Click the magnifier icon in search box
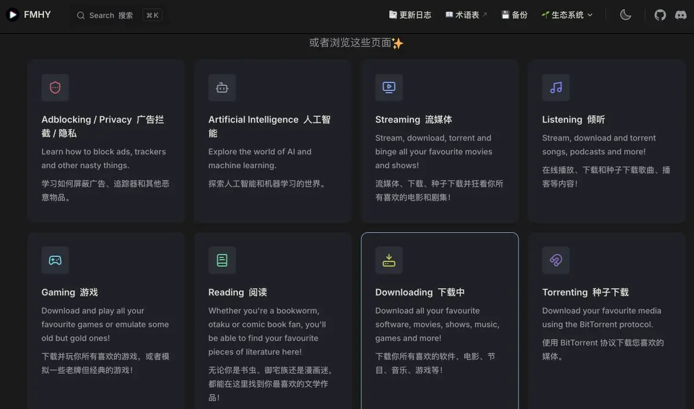Screen dimensions: 694x409 81,16
